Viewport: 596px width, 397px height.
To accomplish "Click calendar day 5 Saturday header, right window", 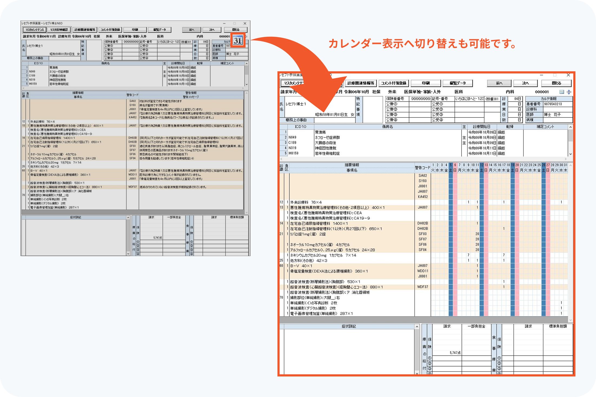I will pyautogui.click(x=451, y=168).
